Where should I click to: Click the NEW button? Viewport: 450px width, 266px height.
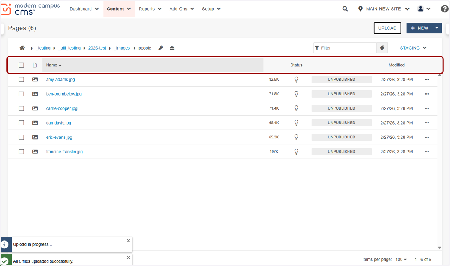pyautogui.click(x=419, y=28)
